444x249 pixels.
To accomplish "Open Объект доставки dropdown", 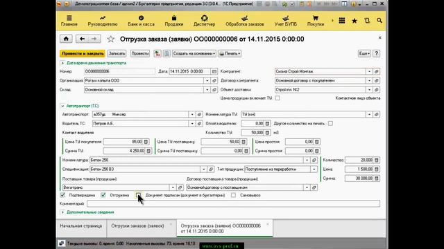I will pyautogui.click(x=369, y=89).
